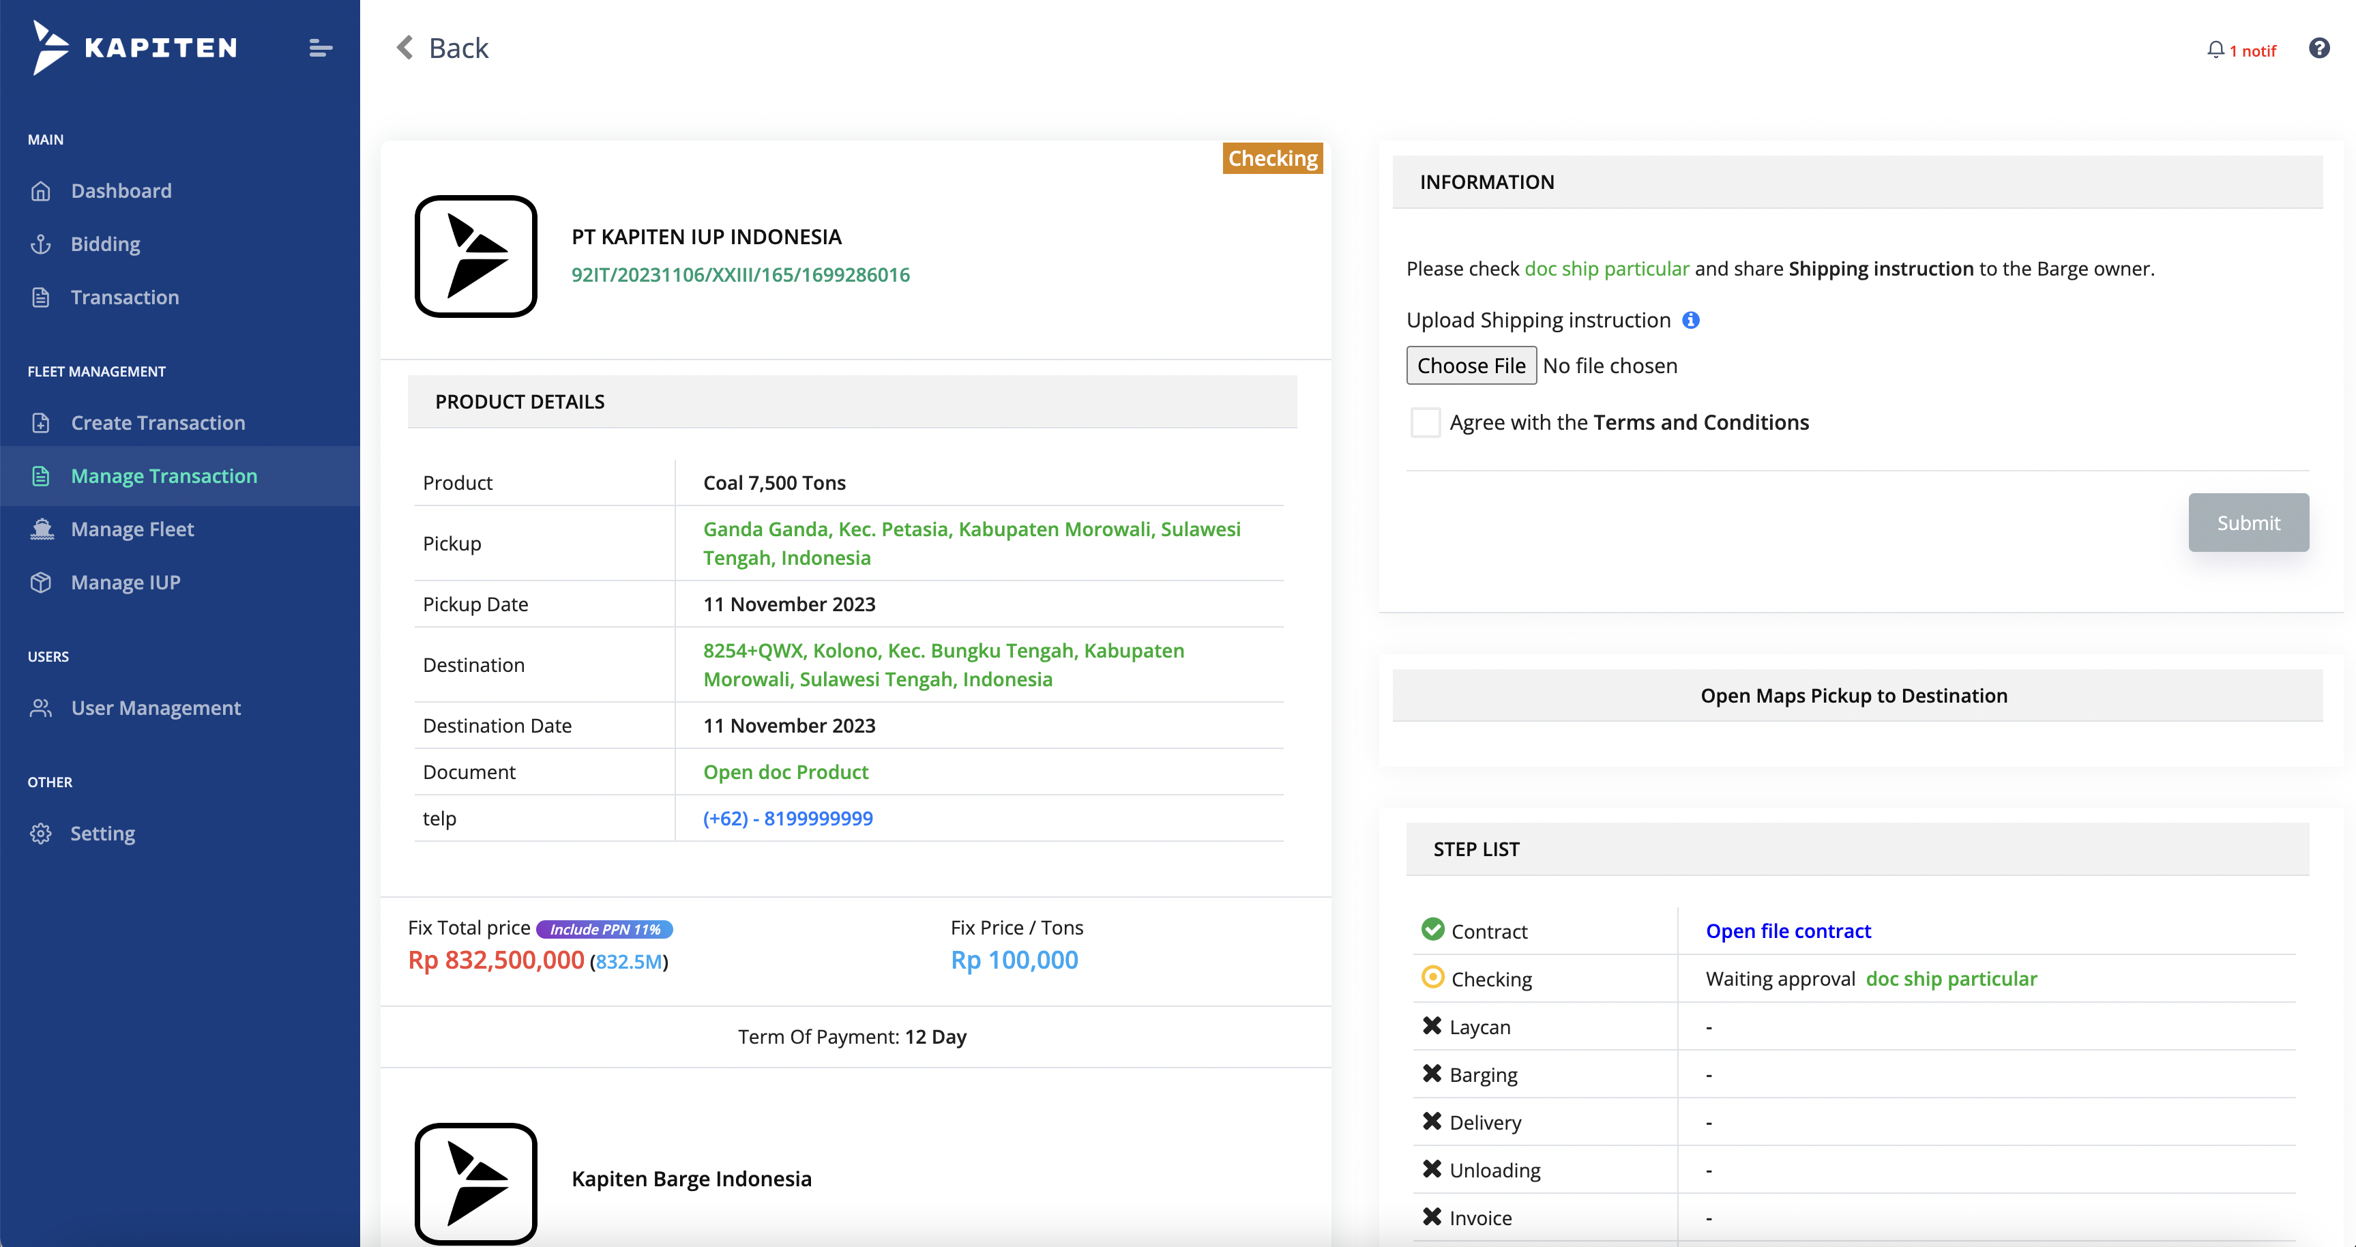Click phone number (+62) - 8199999999
The width and height of the screenshot is (2356, 1247).
pyautogui.click(x=787, y=819)
